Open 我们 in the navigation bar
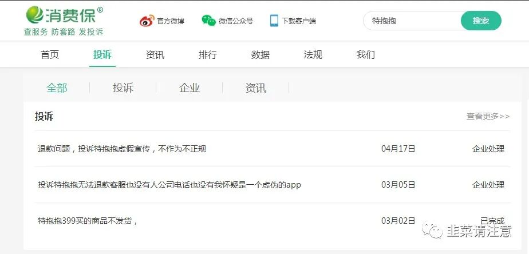Screen dimensions: 529x254 tap(366, 55)
